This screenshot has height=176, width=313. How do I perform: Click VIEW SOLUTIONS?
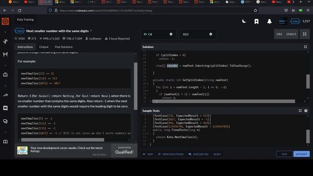coord(171,154)
